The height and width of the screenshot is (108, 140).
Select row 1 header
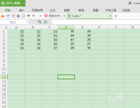pyautogui.click(x=4, y=31)
